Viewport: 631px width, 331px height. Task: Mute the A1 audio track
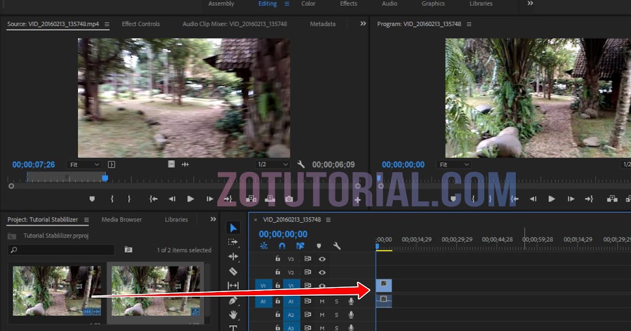coord(322,302)
